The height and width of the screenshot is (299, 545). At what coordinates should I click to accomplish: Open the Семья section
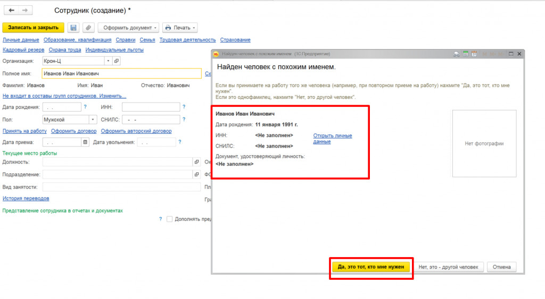coord(147,40)
